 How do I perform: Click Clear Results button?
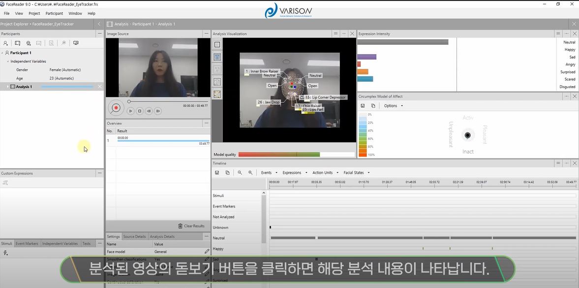[191, 226]
